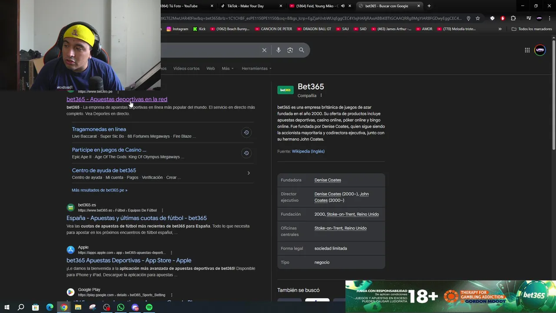This screenshot has height=313, width=556.
Task: Open Windows taskbar search
Action: pos(21,307)
